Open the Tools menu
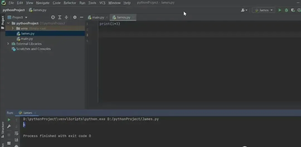Screen dimensions: 301x147 [92, 3]
